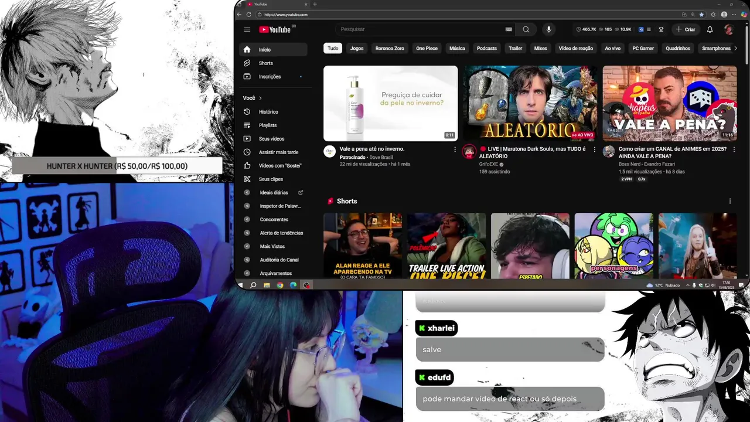Open Assistir mais tarde clock icon
Image resolution: width=750 pixels, height=422 pixels.
247,152
